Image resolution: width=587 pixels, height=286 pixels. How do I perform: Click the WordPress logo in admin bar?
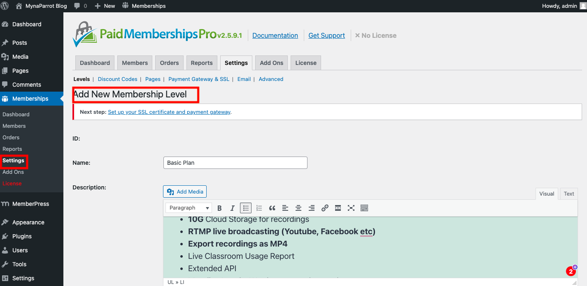[x=5, y=6]
